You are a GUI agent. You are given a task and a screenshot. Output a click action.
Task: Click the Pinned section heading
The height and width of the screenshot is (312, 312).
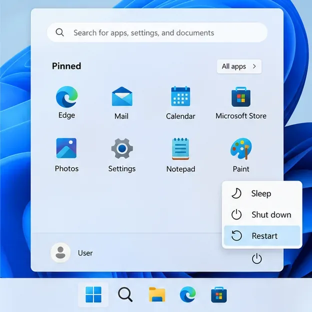tap(66, 66)
